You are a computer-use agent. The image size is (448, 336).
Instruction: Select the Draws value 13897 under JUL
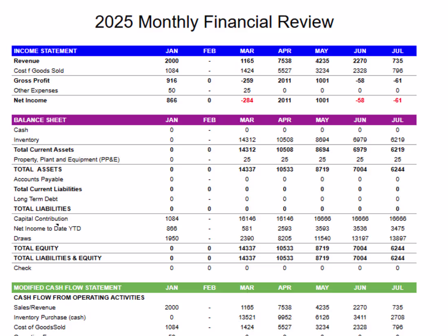[x=397, y=238]
